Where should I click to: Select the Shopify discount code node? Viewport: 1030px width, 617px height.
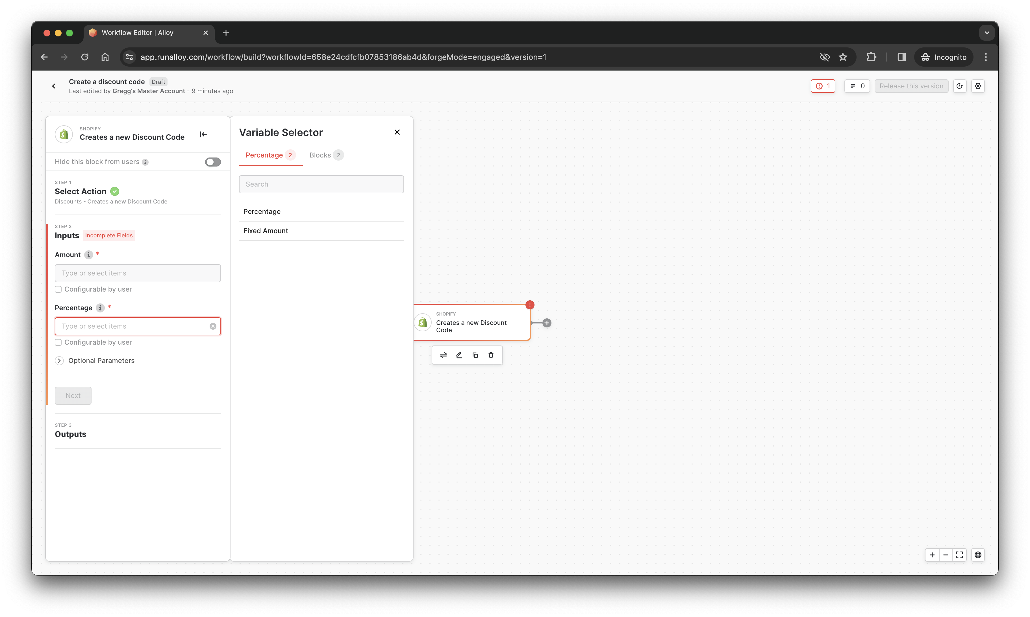pyautogui.click(x=471, y=323)
